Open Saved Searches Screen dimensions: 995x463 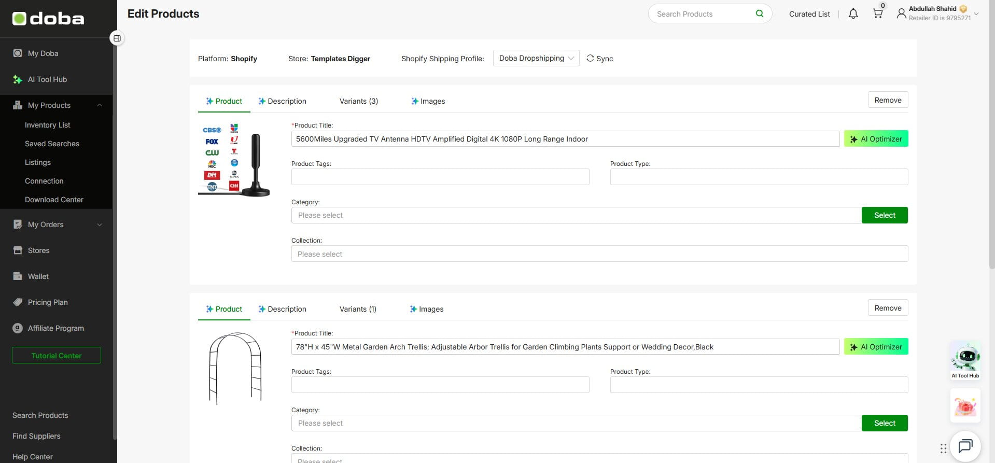coord(52,144)
